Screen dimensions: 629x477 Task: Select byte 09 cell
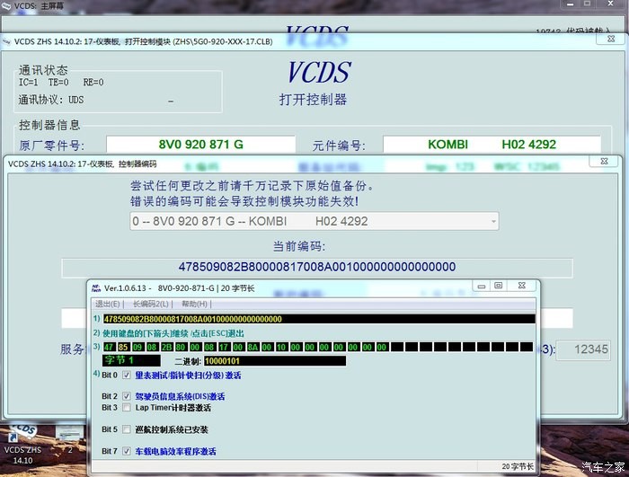[x=137, y=347]
